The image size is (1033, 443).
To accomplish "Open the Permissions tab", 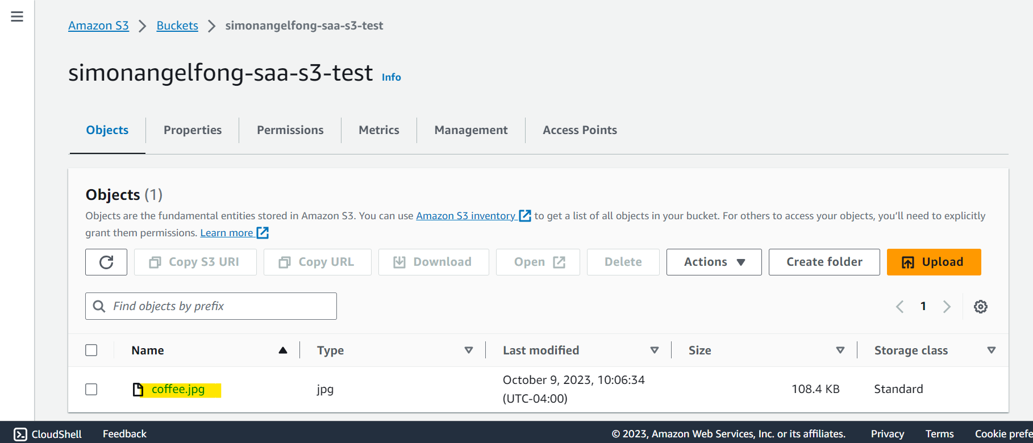I will pyautogui.click(x=290, y=130).
